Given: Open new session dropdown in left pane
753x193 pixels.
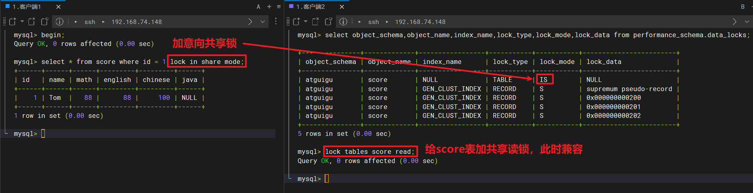Looking at the screenshot, I should 22,22.
